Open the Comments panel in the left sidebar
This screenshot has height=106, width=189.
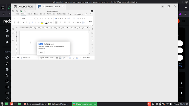coord(13,33)
